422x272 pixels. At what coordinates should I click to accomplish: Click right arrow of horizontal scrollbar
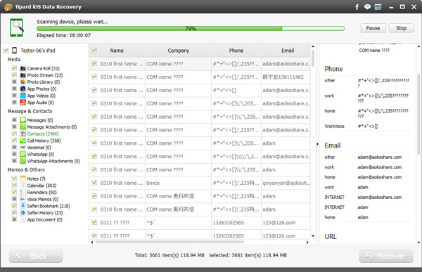(x=307, y=242)
